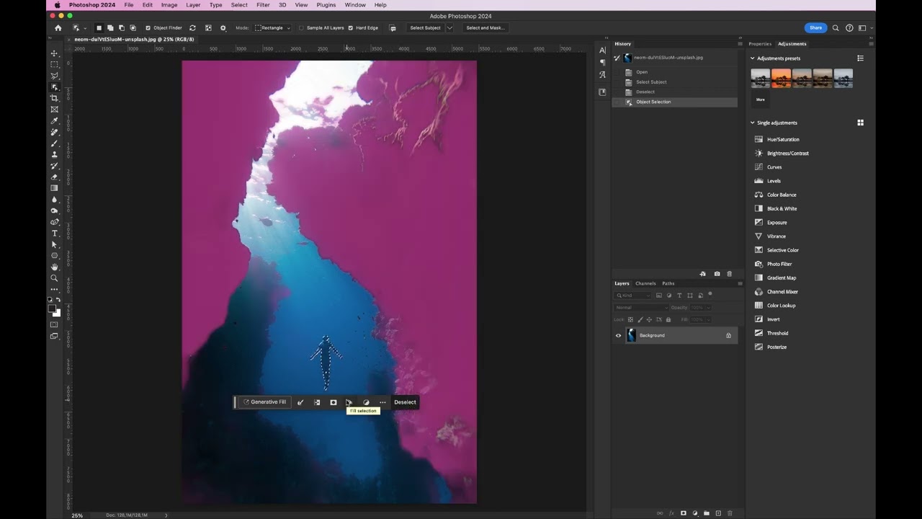
Task: Collapse the Adjustments presets section
Action: [753, 58]
